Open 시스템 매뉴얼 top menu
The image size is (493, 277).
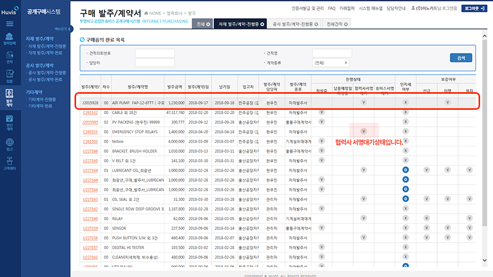pyautogui.click(x=371, y=9)
